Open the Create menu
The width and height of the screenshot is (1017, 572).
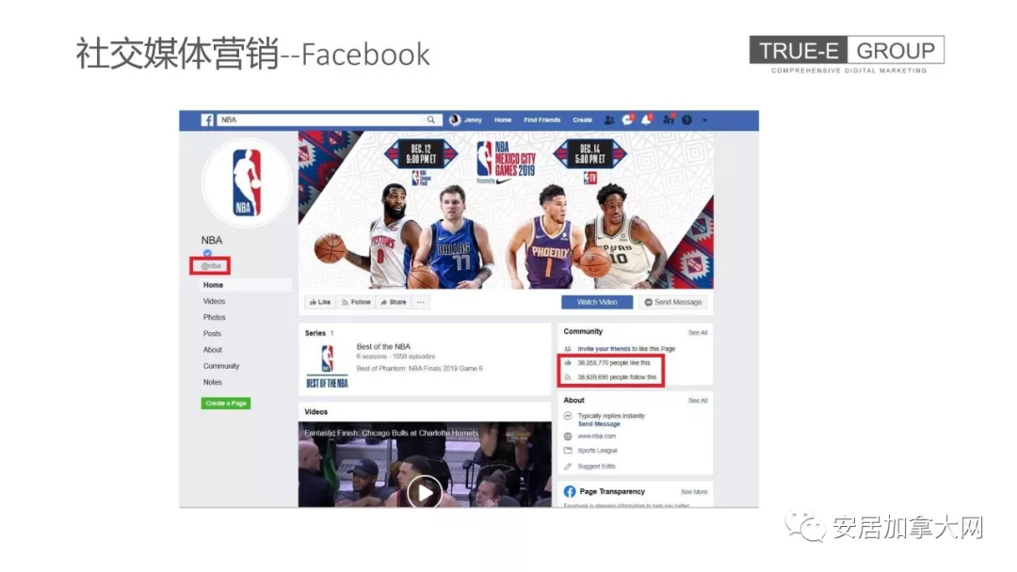pos(583,119)
